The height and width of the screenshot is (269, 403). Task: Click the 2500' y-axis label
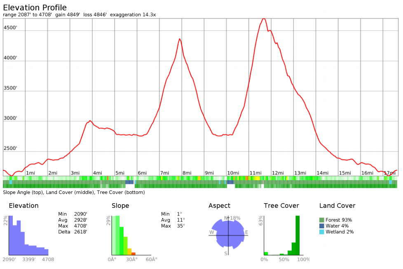point(10,148)
